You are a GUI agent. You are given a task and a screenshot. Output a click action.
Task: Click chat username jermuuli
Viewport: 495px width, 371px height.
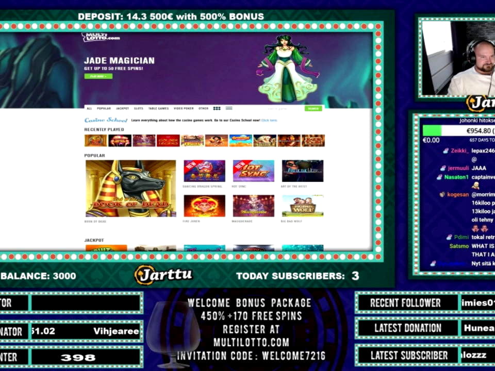click(x=458, y=168)
